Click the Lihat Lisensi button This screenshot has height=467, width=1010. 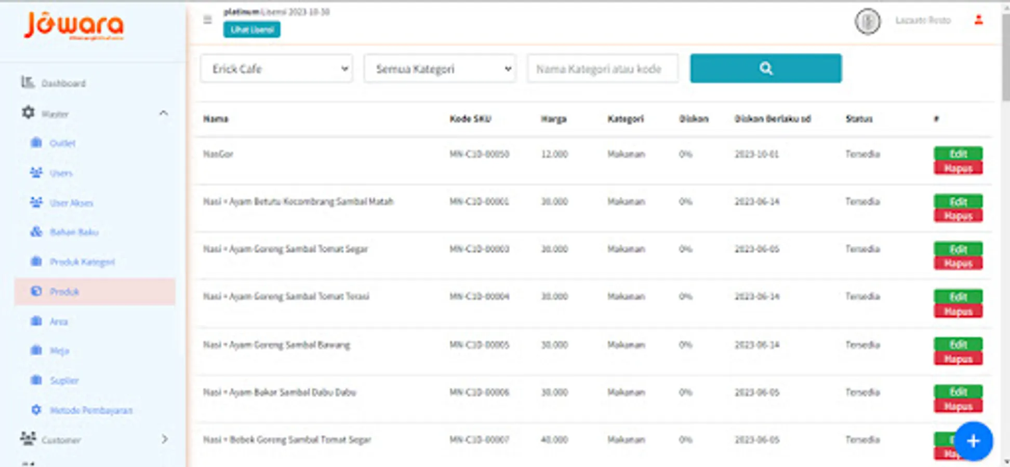tap(252, 30)
